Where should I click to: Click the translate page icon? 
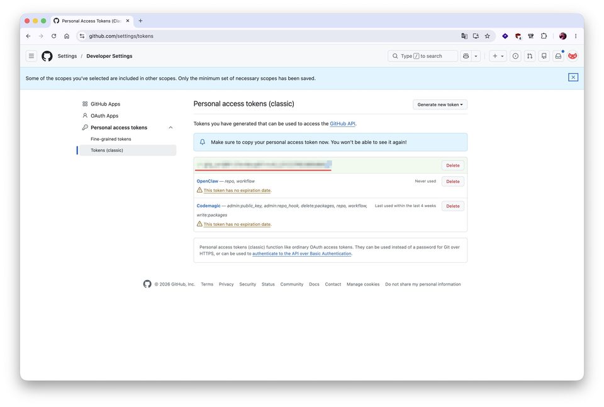pyautogui.click(x=464, y=36)
